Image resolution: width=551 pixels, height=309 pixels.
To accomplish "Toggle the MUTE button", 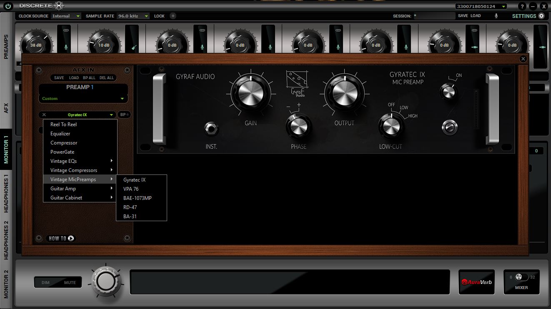I will [70, 282].
